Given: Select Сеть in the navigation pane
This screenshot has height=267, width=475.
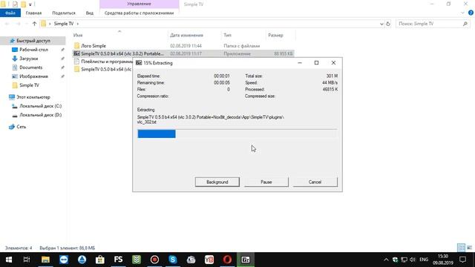Looking at the screenshot, I should tap(21, 127).
